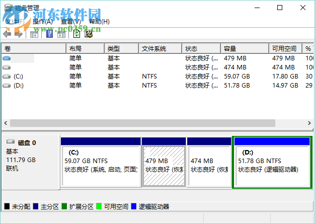The width and height of the screenshot is (315, 224).
Task: Click the horizontal scrollbar left arrow
Action: point(6,123)
